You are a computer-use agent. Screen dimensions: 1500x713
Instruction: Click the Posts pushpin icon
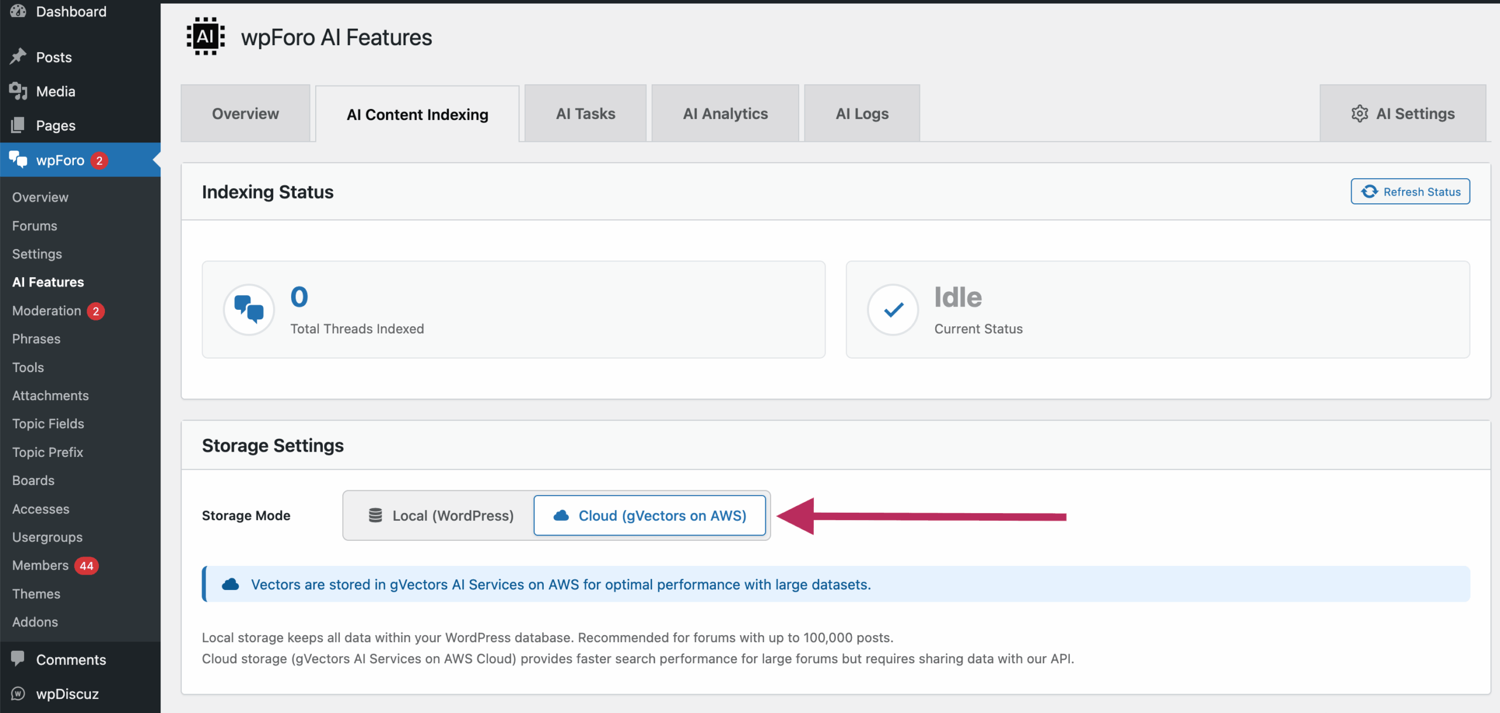[18, 57]
